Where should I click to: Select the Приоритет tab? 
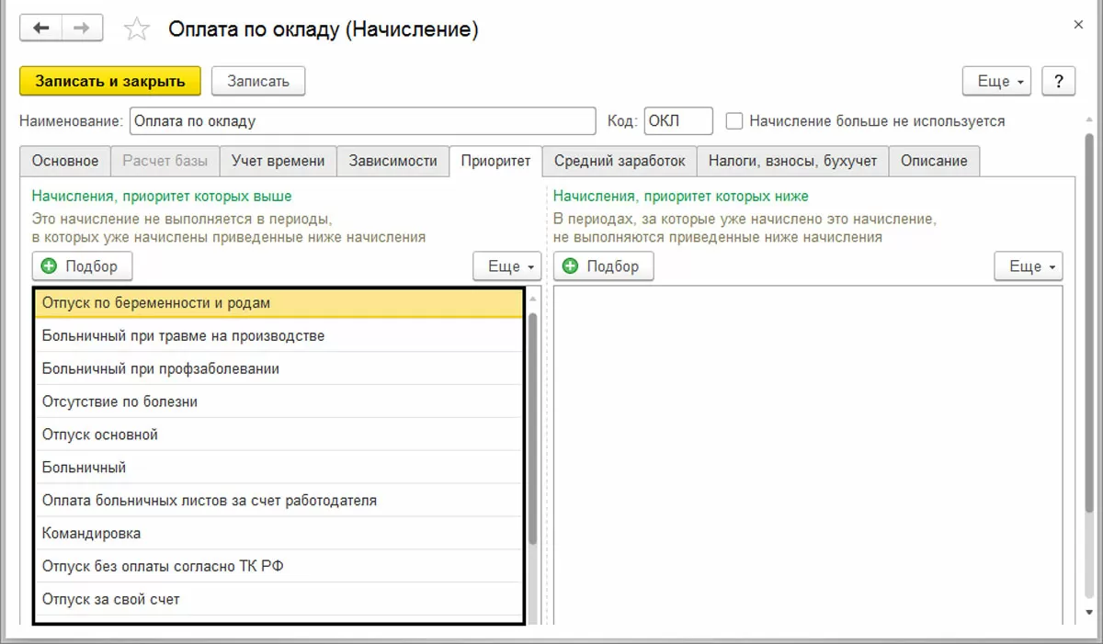pyautogui.click(x=495, y=161)
